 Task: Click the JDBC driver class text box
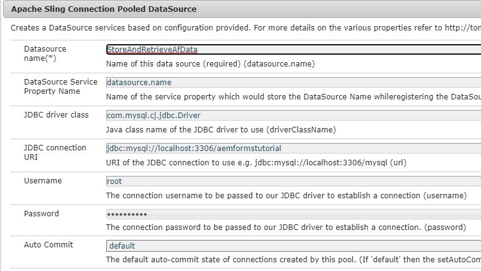pos(292,115)
